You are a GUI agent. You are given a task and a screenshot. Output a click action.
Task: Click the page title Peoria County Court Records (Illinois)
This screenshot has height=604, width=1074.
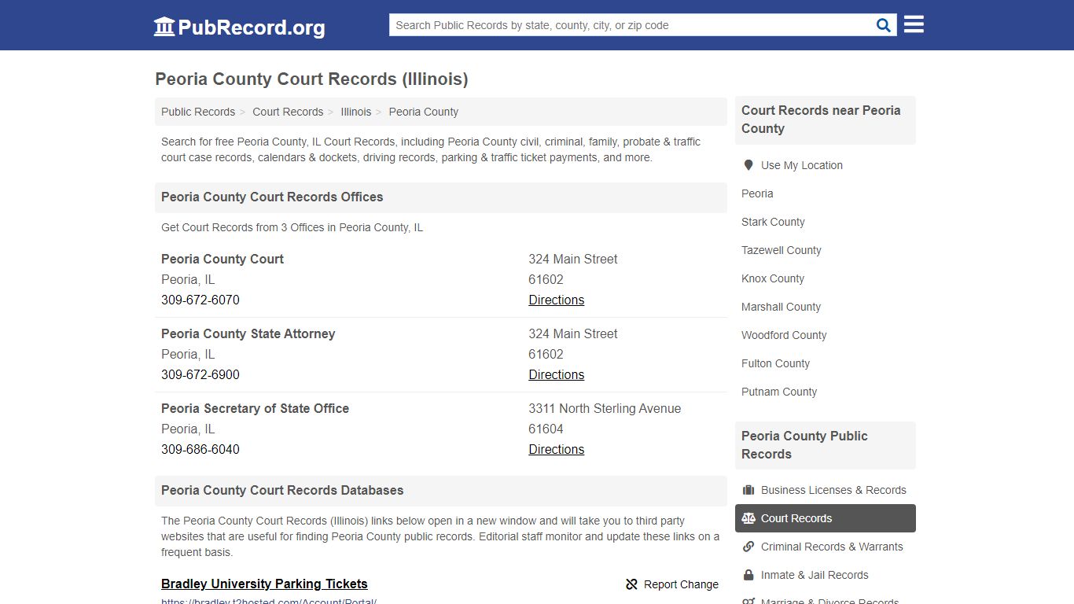pos(311,79)
